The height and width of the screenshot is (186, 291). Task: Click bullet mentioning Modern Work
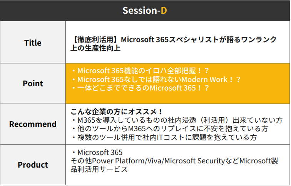(x=156, y=79)
